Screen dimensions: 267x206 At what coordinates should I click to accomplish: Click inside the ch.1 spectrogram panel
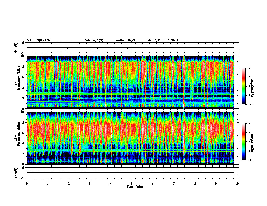click(x=130, y=82)
